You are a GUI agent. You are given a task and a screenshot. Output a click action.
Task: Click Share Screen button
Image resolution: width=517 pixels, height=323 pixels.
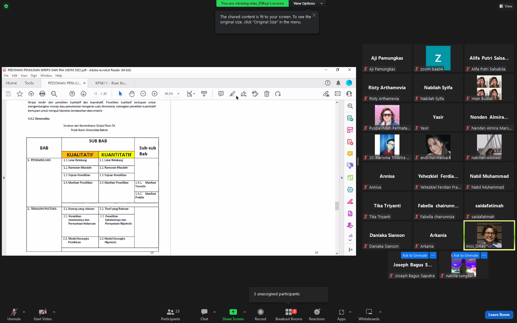point(233,314)
